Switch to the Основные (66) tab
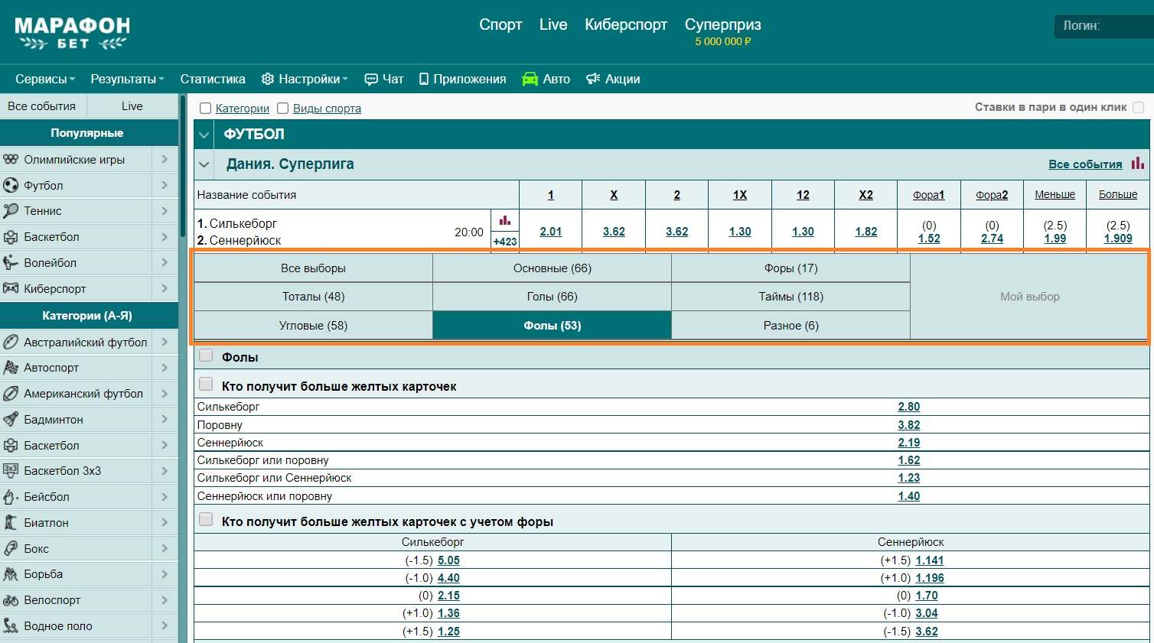1154x643 pixels. [x=553, y=268]
